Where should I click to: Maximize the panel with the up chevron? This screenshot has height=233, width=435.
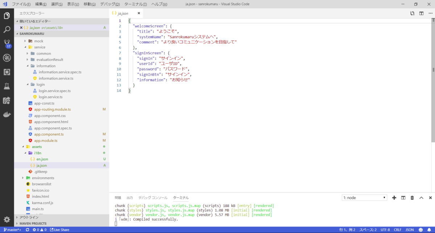[x=421, y=198]
